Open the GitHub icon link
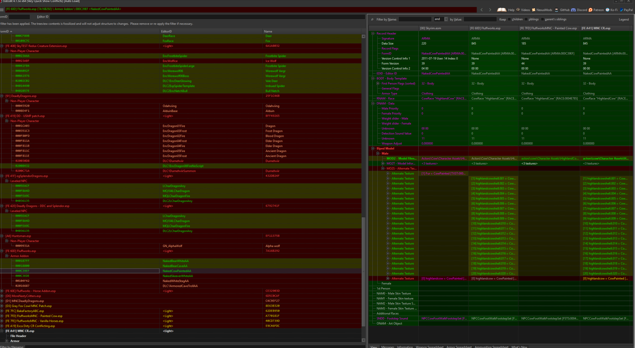Image resolution: width=635 pixels, height=348 pixels. (557, 10)
